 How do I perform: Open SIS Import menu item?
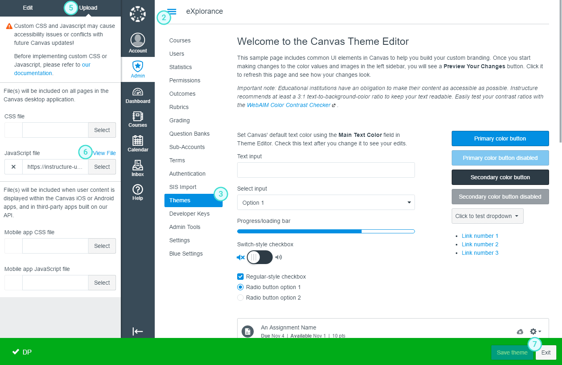click(183, 187)
